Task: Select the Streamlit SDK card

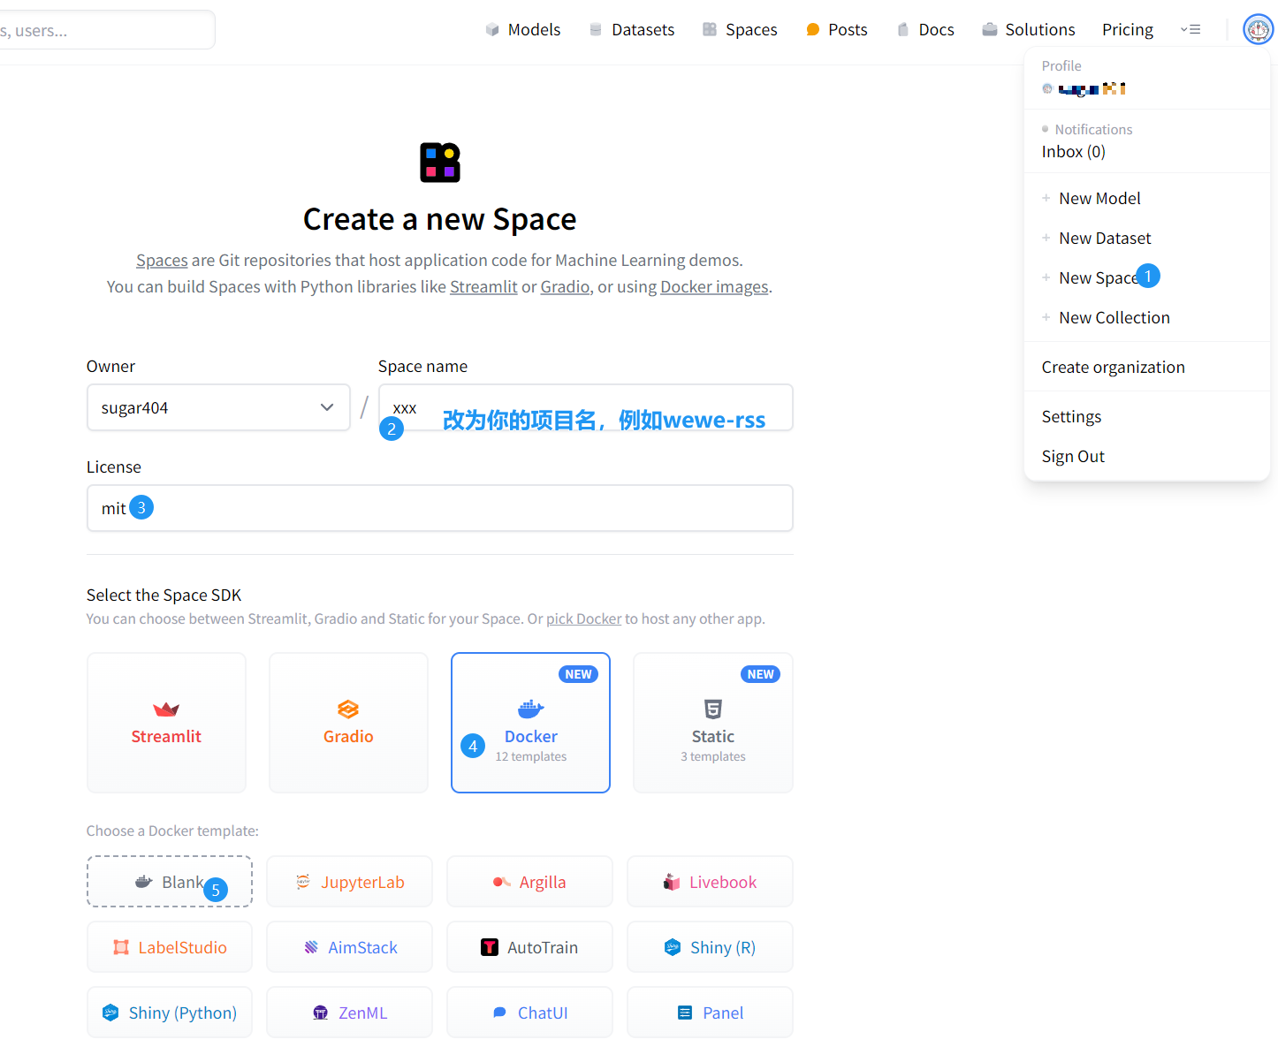Action: coord(166,722)
